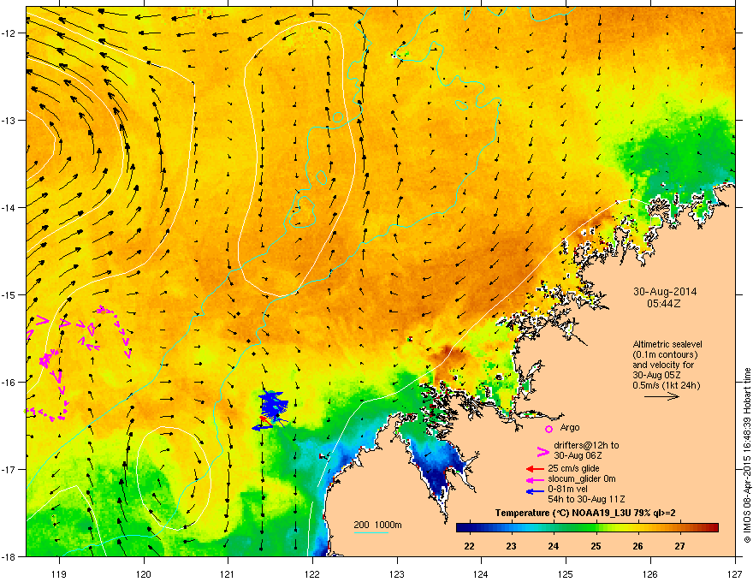Click the 26 value on temperature scale
Viewport: 753px width, 582px height.
(x=637, y=546)
